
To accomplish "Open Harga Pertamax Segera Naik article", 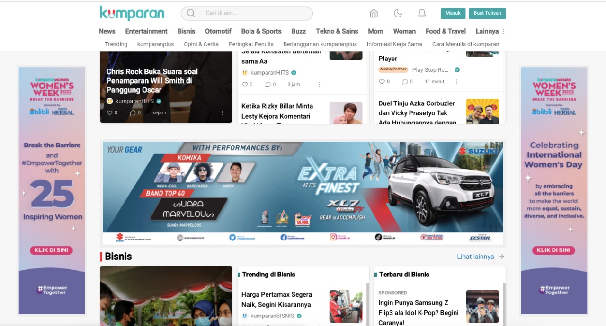I will click(x=276, y=300).
